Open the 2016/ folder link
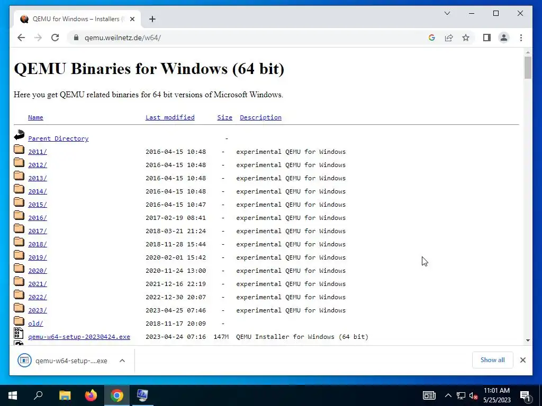Screen dimensions: 542x406 [x=38, y=218]
